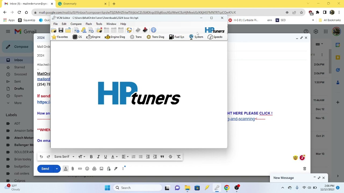Click the insert signature pen icon

coord(116,169)
